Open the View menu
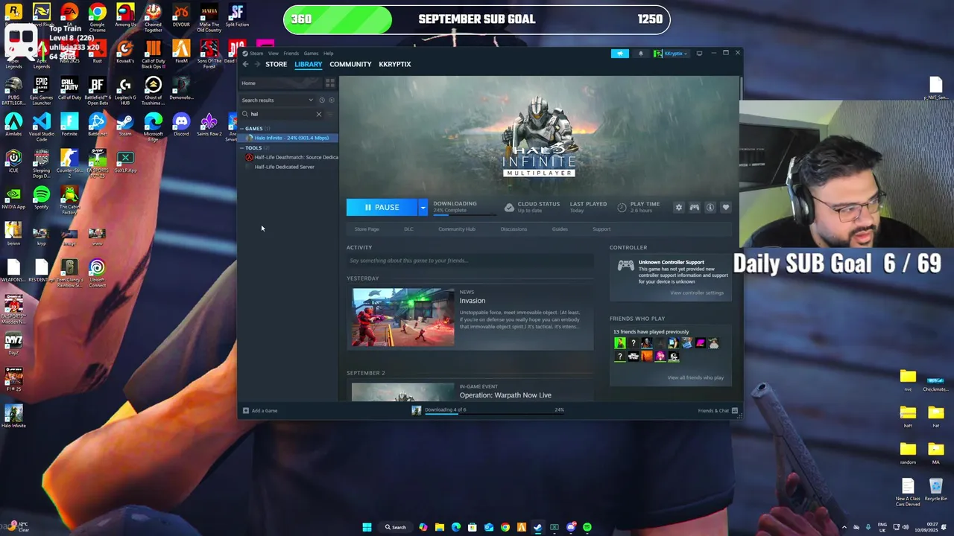The width and height of the screenshot is (954, 536). 274,54
